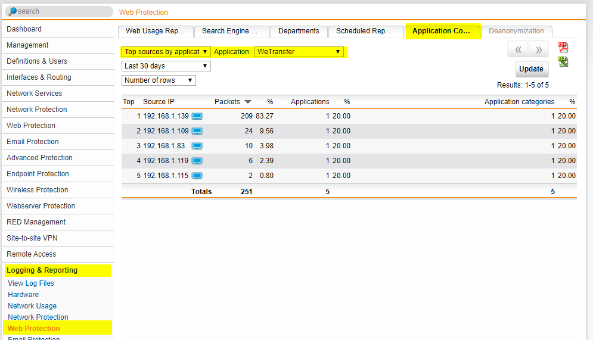Click the search input field
The width and height of the screenshot is (593, 340).
(x=60, y=11)
